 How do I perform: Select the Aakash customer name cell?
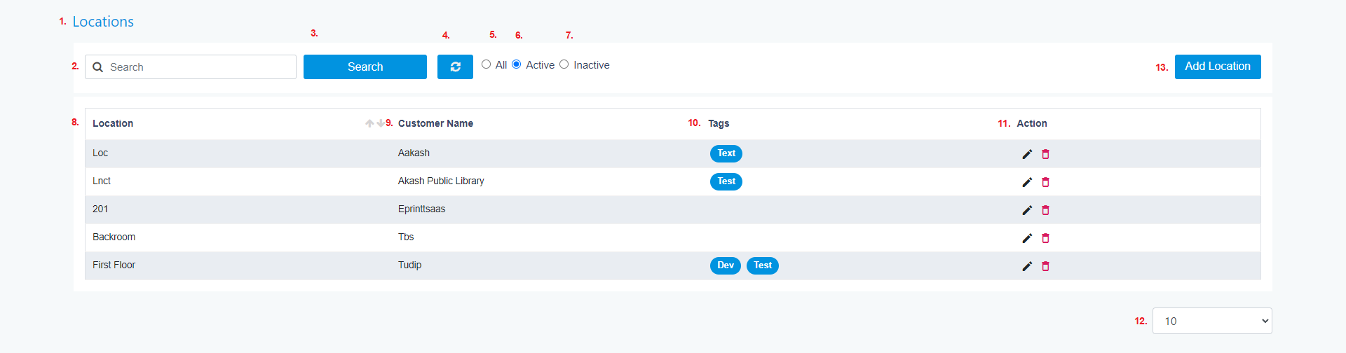click(414, 153)
